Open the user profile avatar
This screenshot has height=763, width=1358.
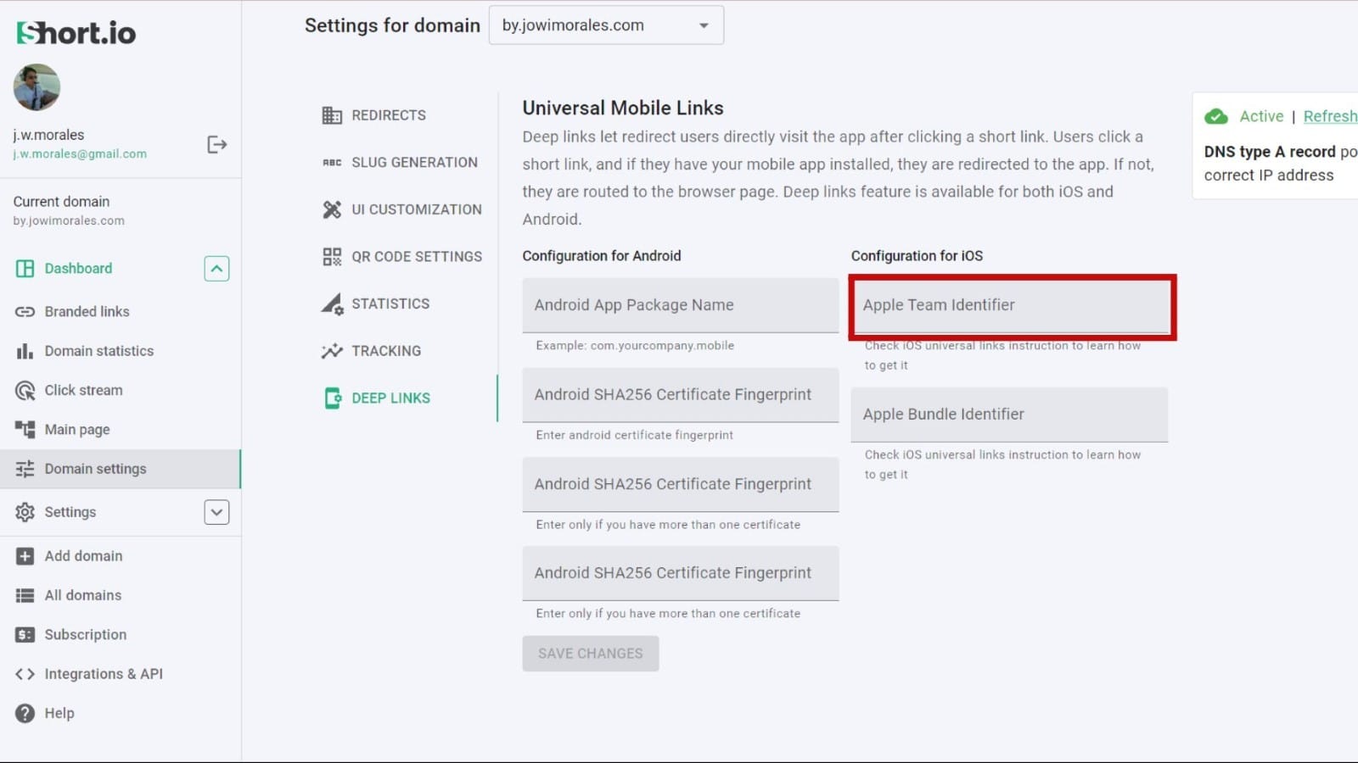pos(36,87)
